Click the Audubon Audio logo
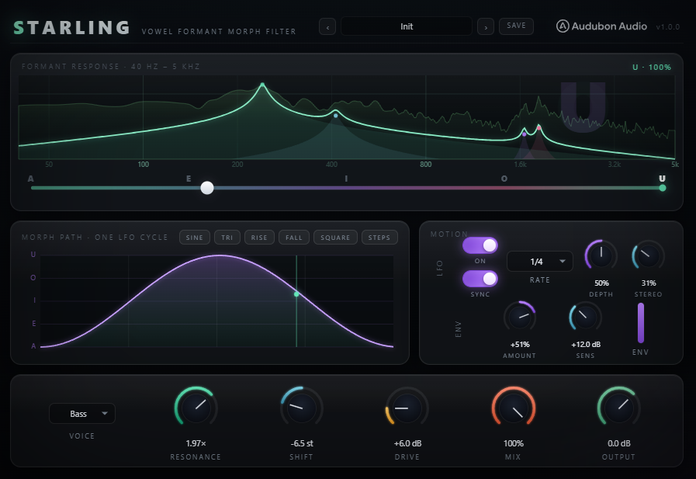This screenshot has width=696, height=479. point(601,26)
